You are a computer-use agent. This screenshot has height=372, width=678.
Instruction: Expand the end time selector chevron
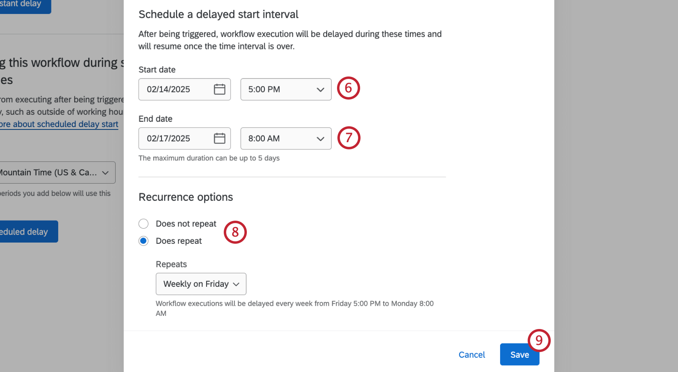[x=320, y=139]
